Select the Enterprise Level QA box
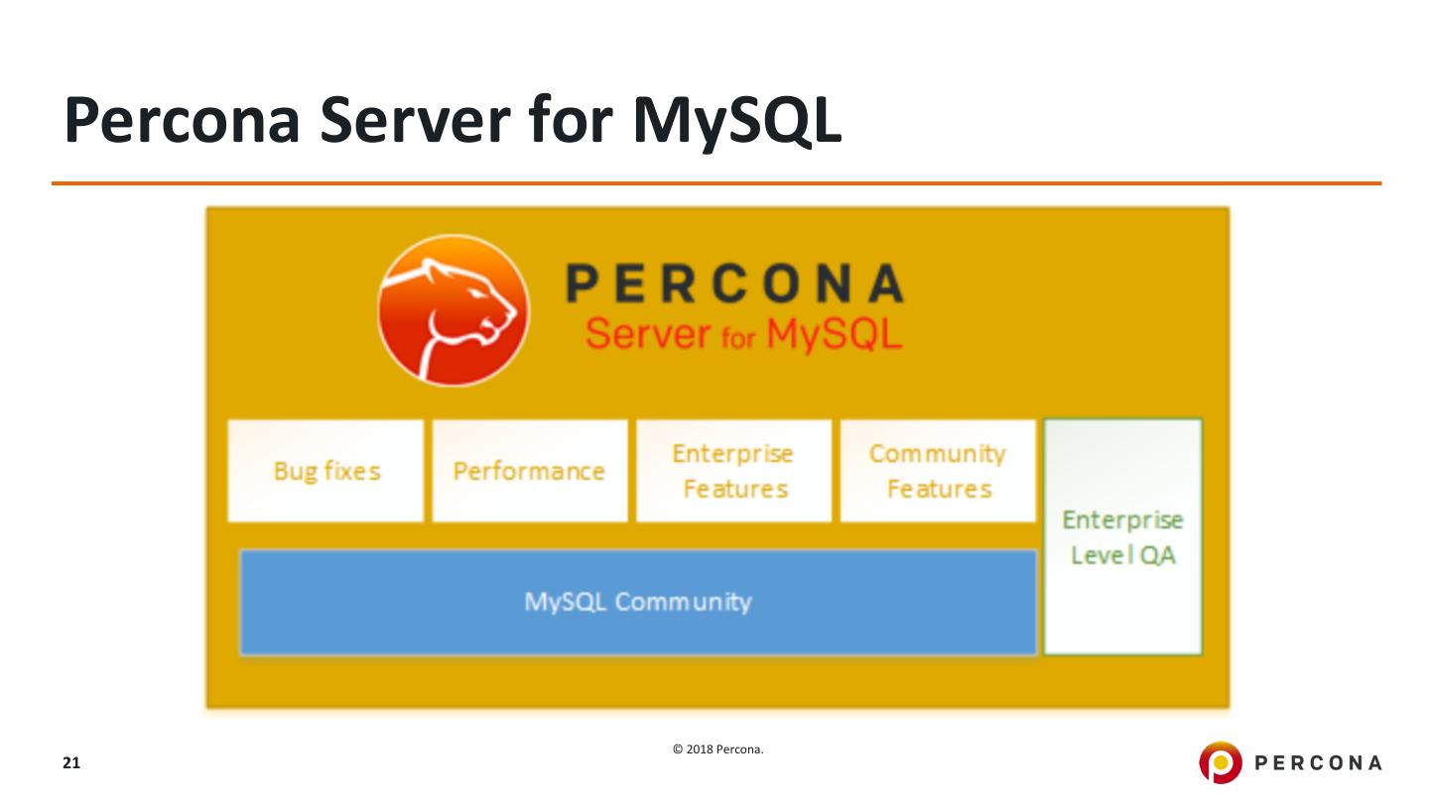Viewport: 1429px width, 803px height. tap(1122, 536)
